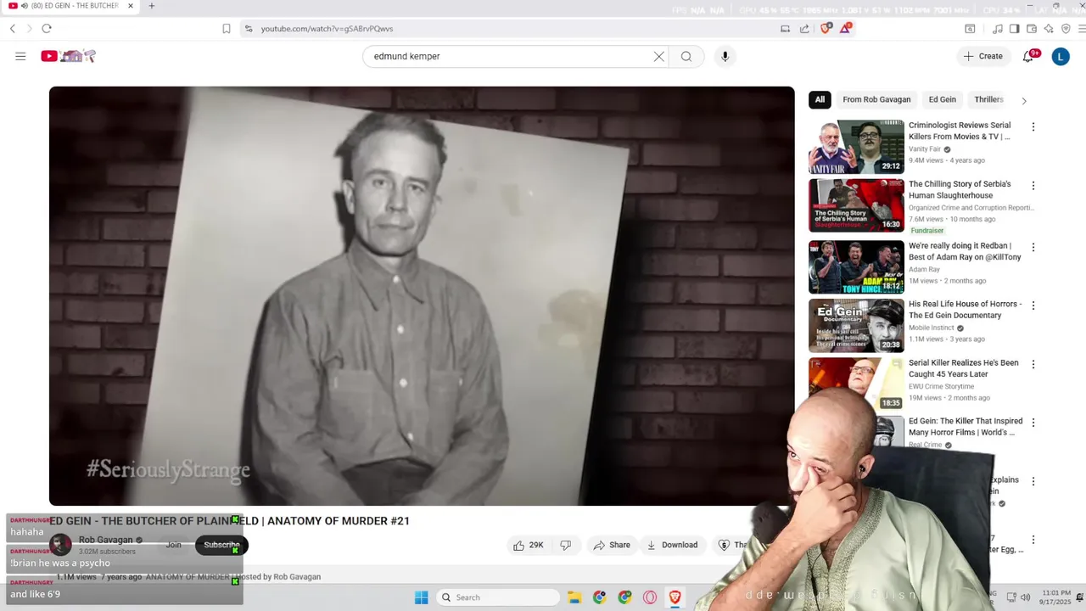Select the All filter chip
The height and width of the screenshot is (611, 1086).
[820, 99]
